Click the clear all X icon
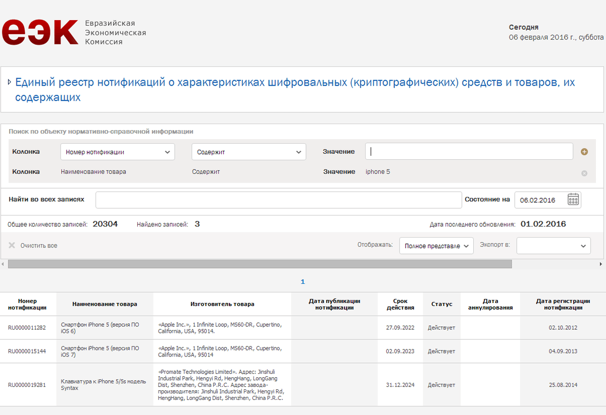This screenshot has width=606, height=415. [12, 246]
